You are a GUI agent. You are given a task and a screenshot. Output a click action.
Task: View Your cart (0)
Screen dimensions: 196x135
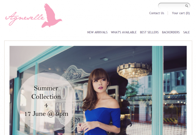point(181,13)
